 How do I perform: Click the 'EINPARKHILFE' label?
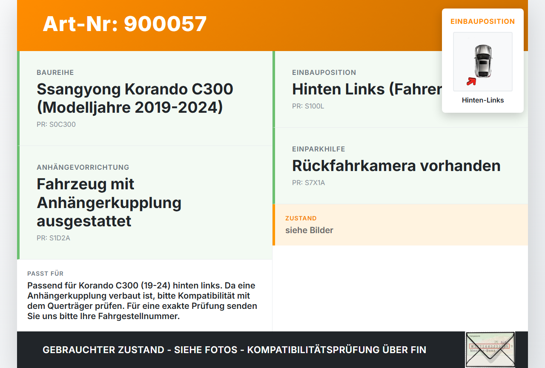click(318, 149)
